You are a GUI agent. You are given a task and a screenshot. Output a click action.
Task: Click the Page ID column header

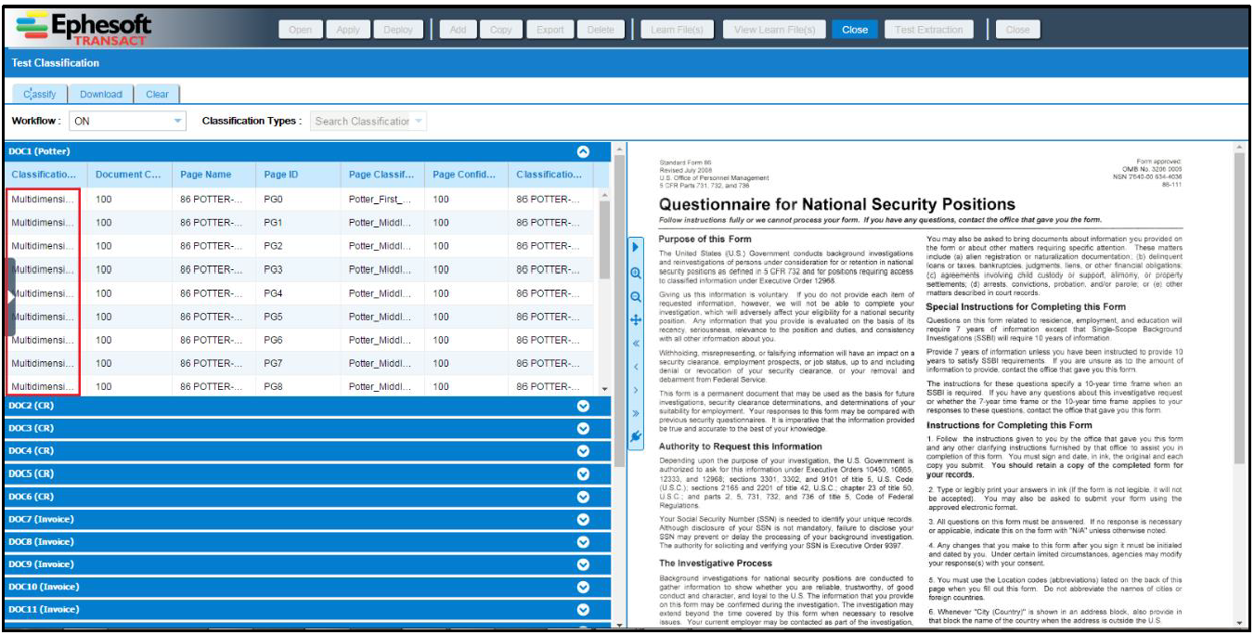[x=297, y=175]
